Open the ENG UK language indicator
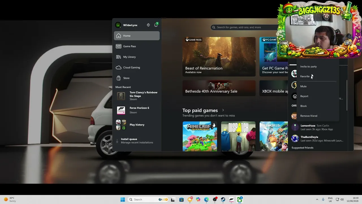Viewport: 362px width, 204px height. pyautogui.click(x=330, y=199)
